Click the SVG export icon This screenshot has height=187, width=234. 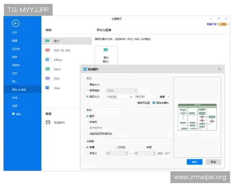click(x=48, y=78)
